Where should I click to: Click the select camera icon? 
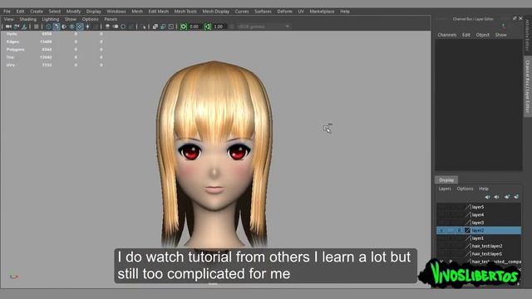click(x=8, y=27)
